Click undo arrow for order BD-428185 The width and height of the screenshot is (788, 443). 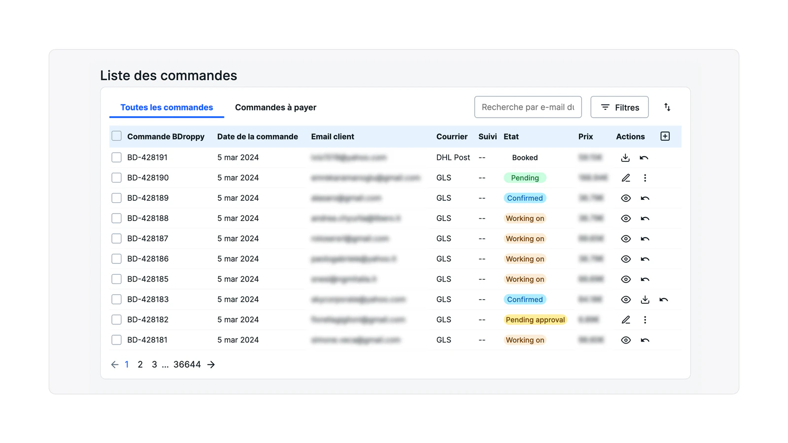click(645, 279)
